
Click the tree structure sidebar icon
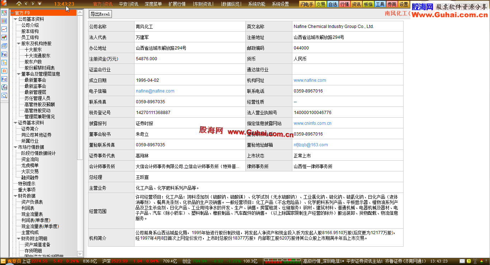(4, 63)
